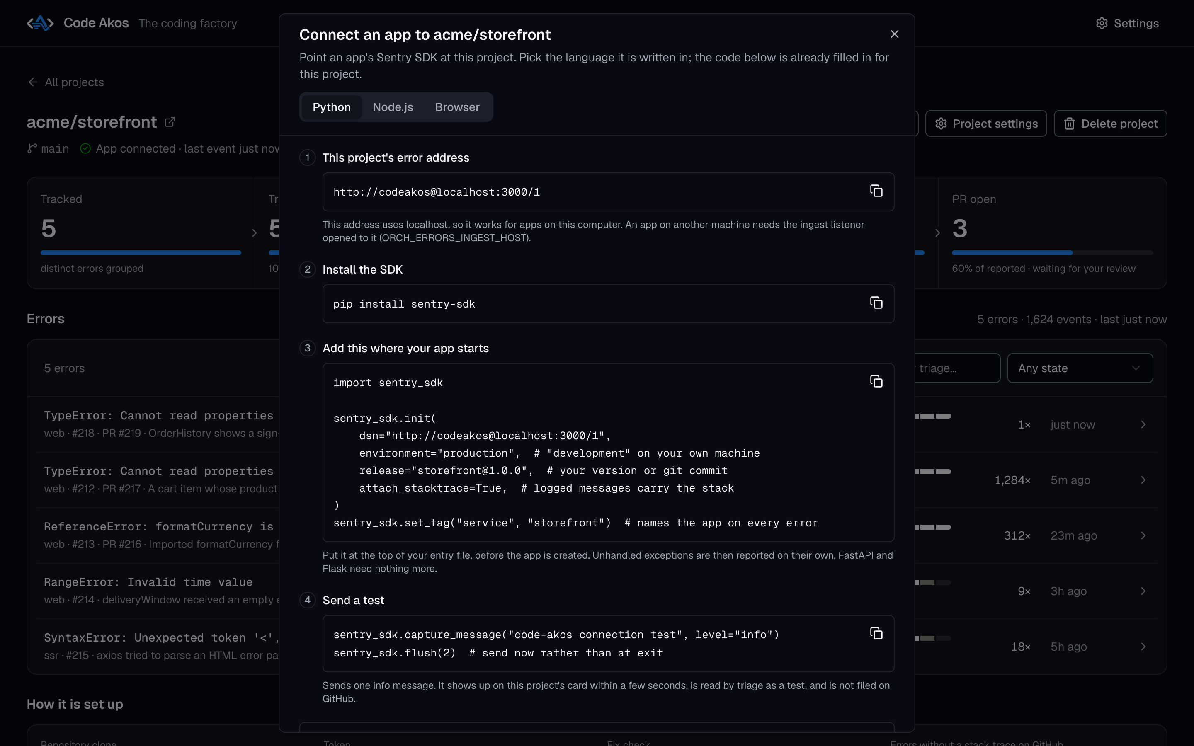Click the trash icon in Delete project
This screenshot has height=746, width=1194.
tap(1069, 124)
